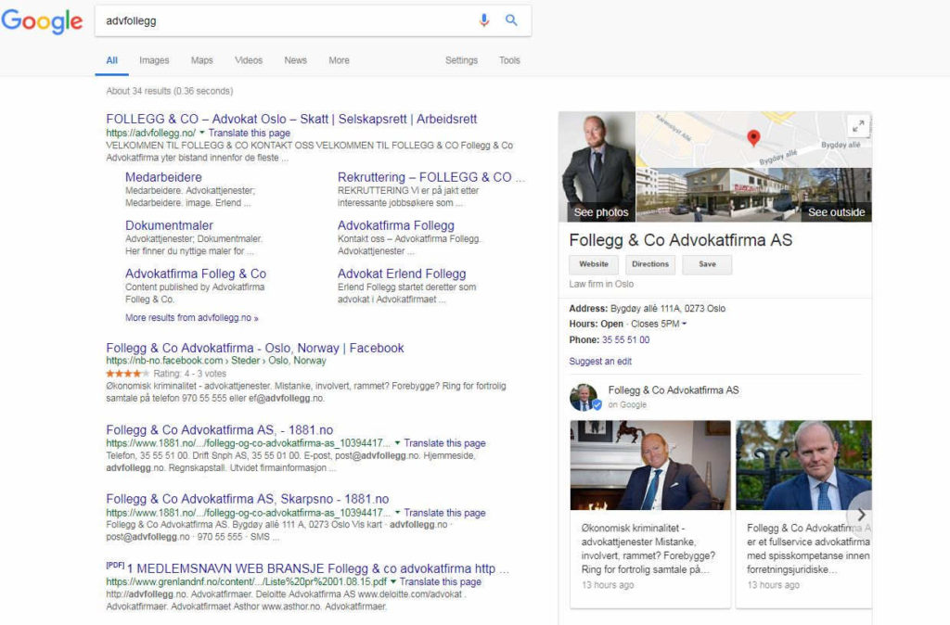Click the Directions button
950x625 pixels.
[x=650, y=263]
